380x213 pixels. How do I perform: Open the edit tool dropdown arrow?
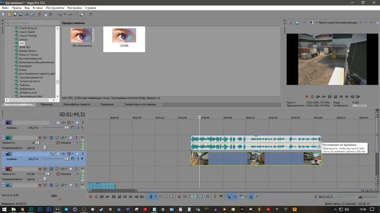point(156,197)
